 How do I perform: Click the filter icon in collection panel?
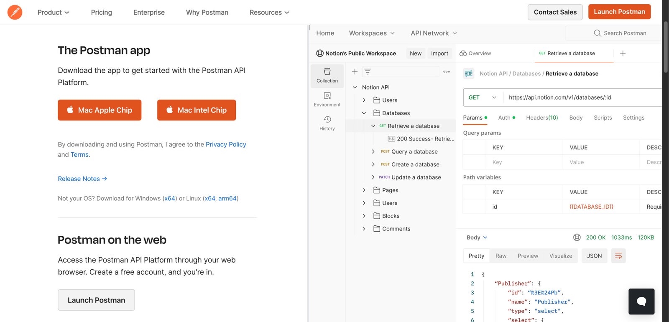368,72
